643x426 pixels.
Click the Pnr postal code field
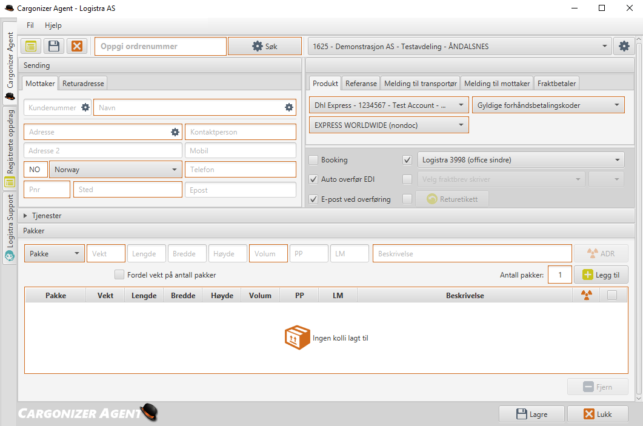coord(47,190)
